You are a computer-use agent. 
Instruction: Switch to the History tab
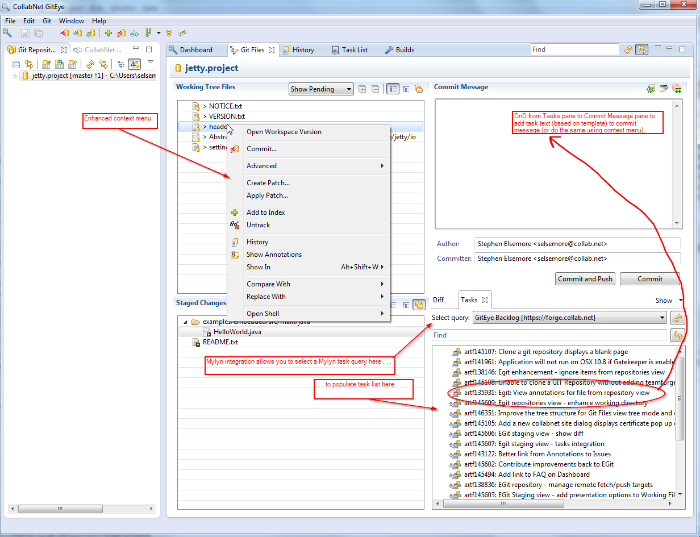click(x=298, y=50)
